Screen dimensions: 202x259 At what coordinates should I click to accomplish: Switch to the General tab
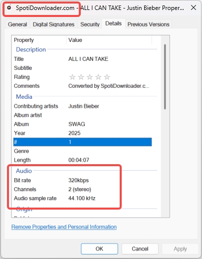point(17,24)
